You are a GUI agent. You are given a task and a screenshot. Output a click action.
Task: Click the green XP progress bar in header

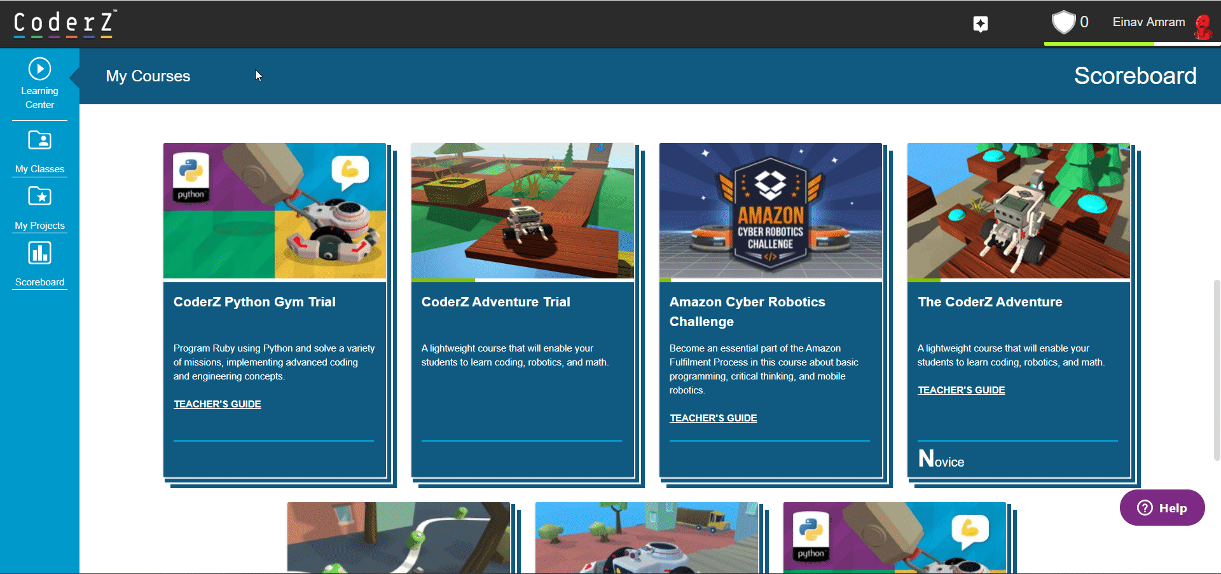1099,43
